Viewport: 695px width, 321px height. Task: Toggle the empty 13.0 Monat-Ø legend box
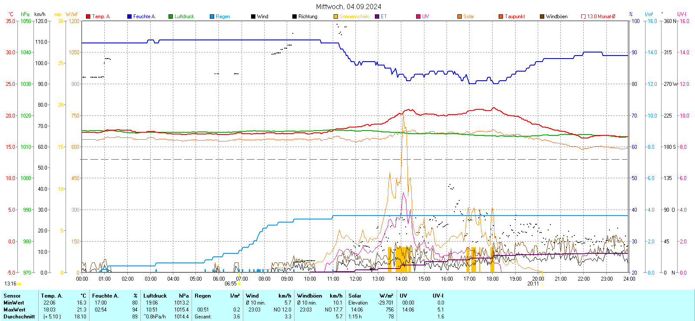point(583,16)
